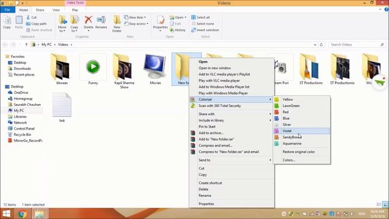The height and width of the screenshot is (219, 389).
Task: Select LawnGreen folder color
Action: pyautogui.click(x=302, y=106)
